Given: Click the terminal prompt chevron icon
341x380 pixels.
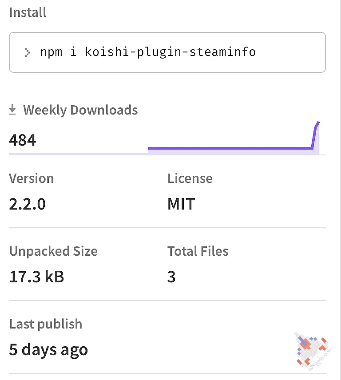Looking at the screenshot, I should point(27,52).
